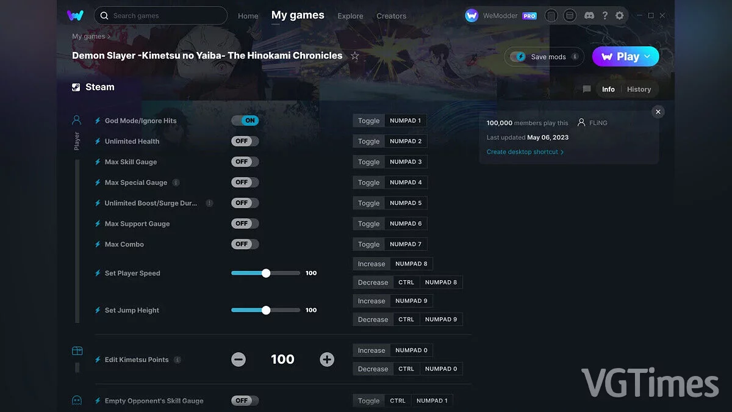The image size is (732, 412).
Task: Click Toggle hotkey button for God Mode
Action: [x=368, y=121]
